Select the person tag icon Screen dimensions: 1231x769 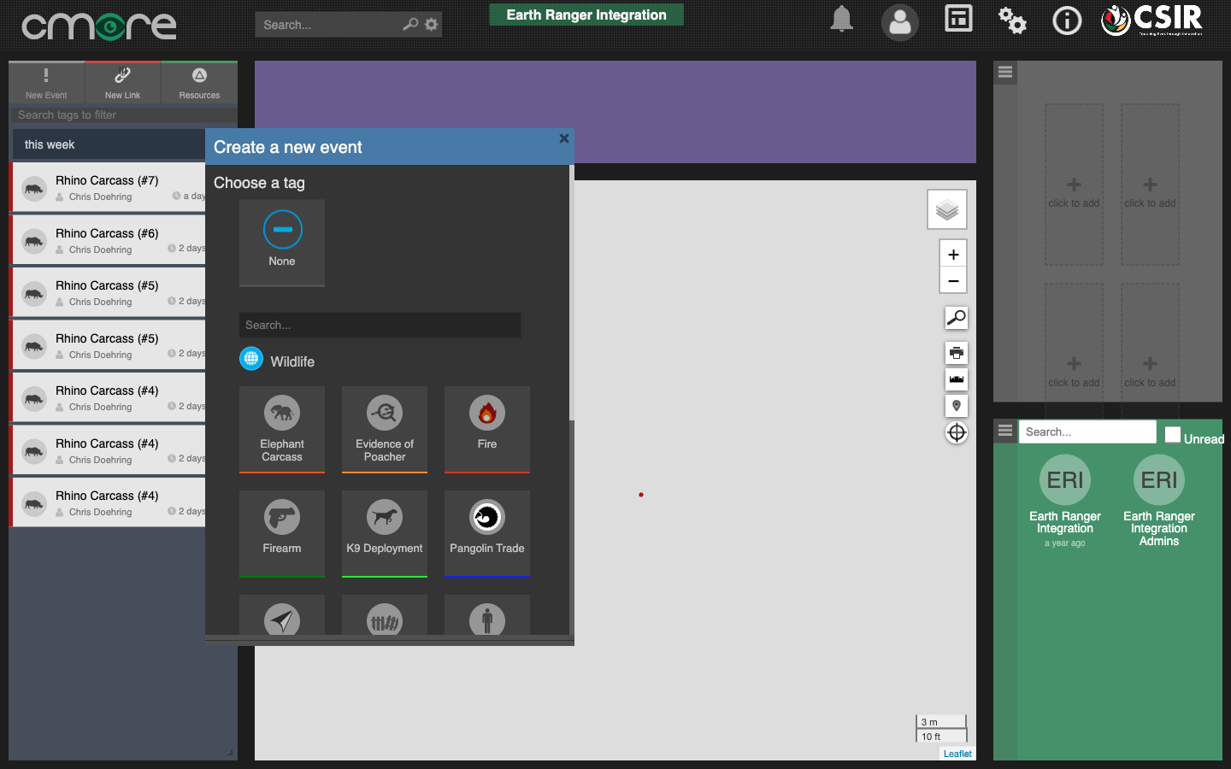click(487, 619)
